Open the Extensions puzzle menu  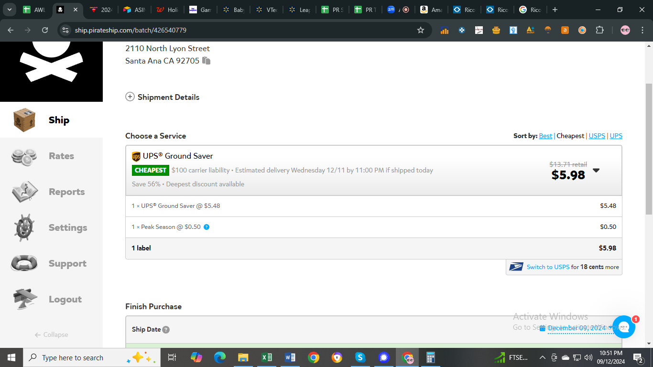599,30
